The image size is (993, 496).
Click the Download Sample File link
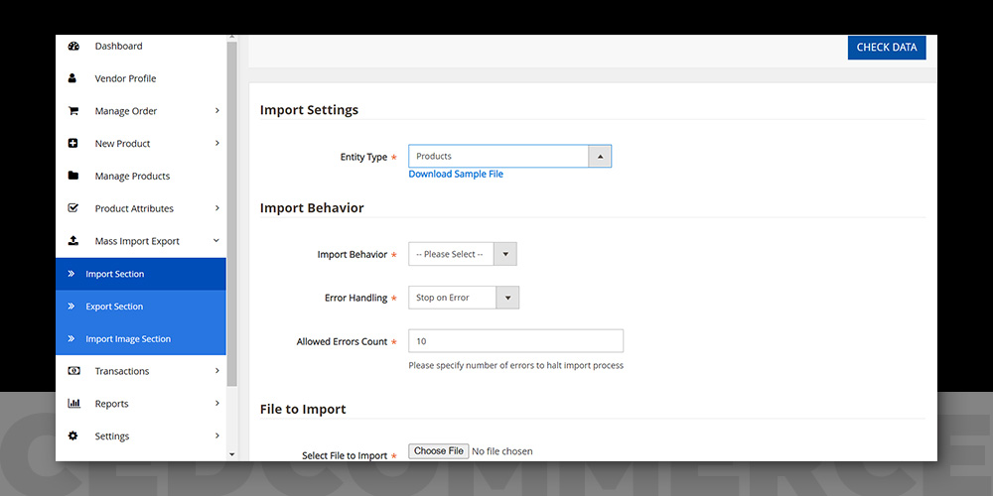pos(456,174)
